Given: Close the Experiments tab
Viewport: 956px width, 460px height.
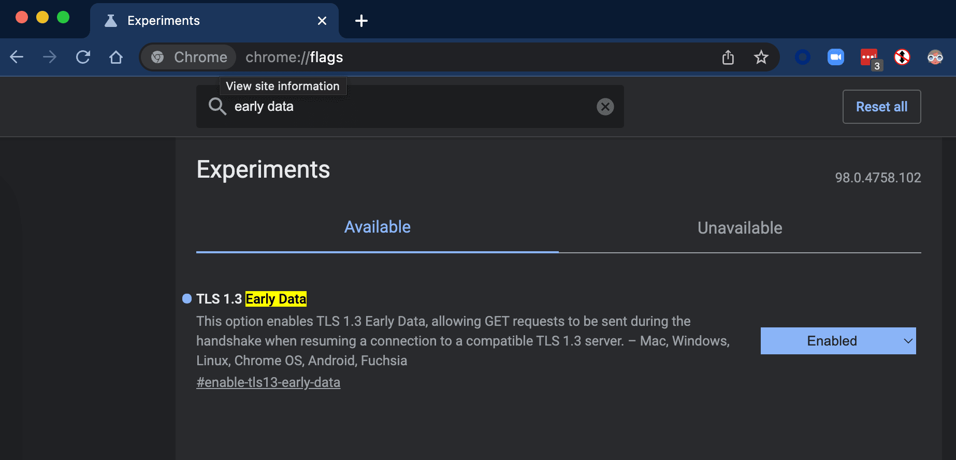Looking at the screenshot, I should coord(322,21).
